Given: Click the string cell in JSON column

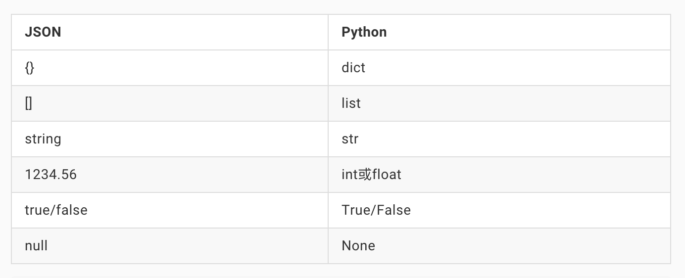Looking at the screenshot, I should click(x=43, y=139).
